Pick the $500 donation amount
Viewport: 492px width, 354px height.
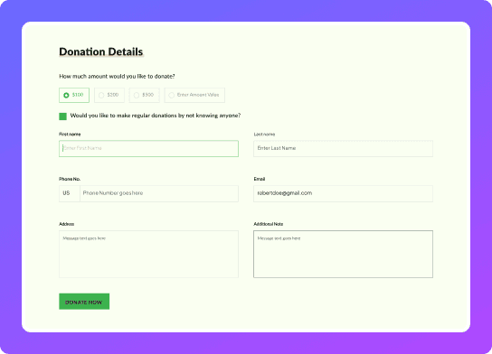[x=145, y=95]
